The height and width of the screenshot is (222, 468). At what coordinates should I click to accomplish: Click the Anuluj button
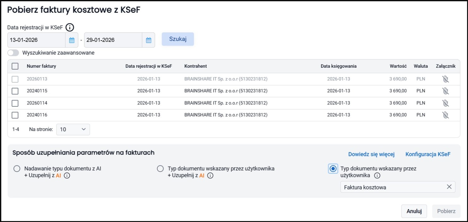click(x=414, y=211)
